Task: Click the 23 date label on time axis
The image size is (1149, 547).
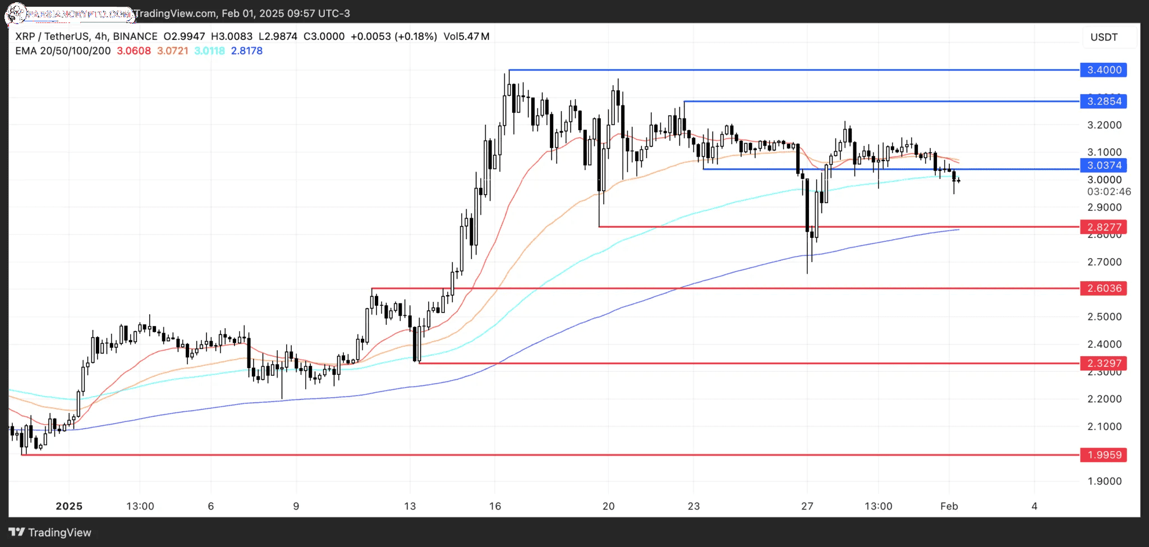Action: point(694,507)
